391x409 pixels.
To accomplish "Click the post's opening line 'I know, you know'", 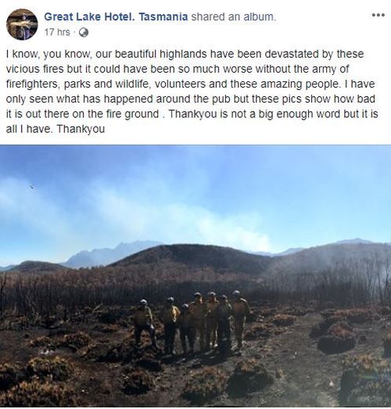I will (48, 54).
